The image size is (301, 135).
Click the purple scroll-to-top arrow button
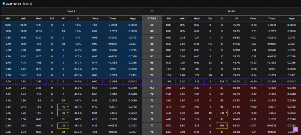(295, 129)
